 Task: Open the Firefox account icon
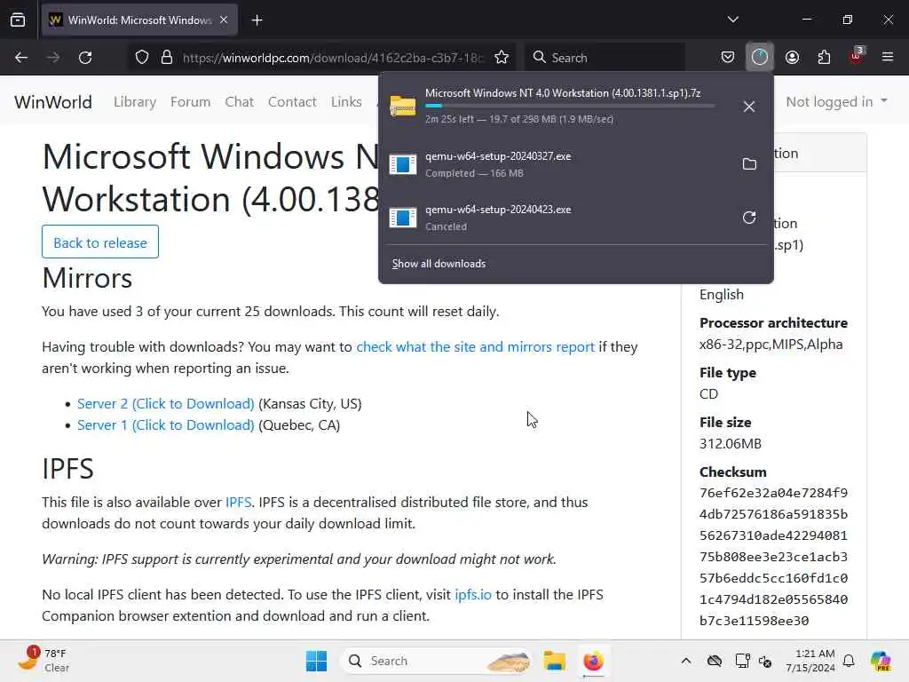pyautogui.click(x=792, y=58)
